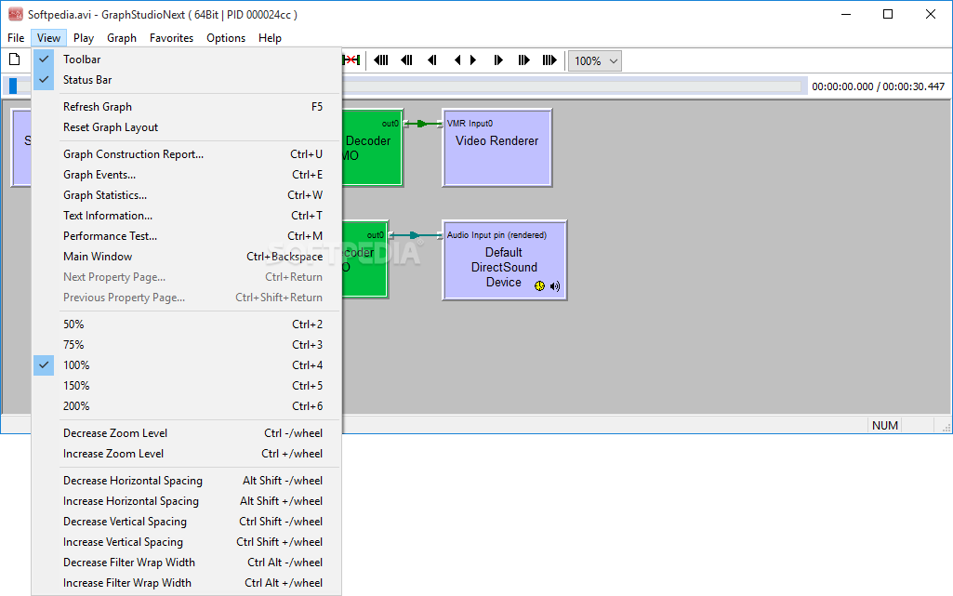Screen dimensions: 953x596
Task: Open the Options menu
Action: (226, 38)
